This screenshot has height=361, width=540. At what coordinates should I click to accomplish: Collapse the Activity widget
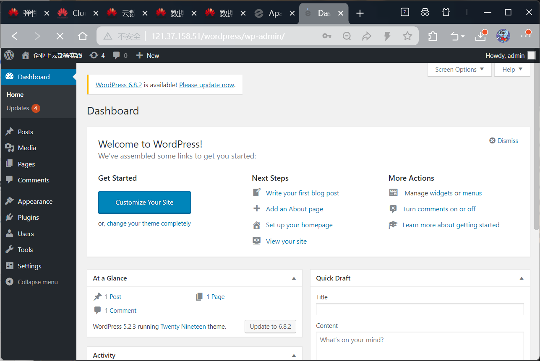(x=294, y=356)
